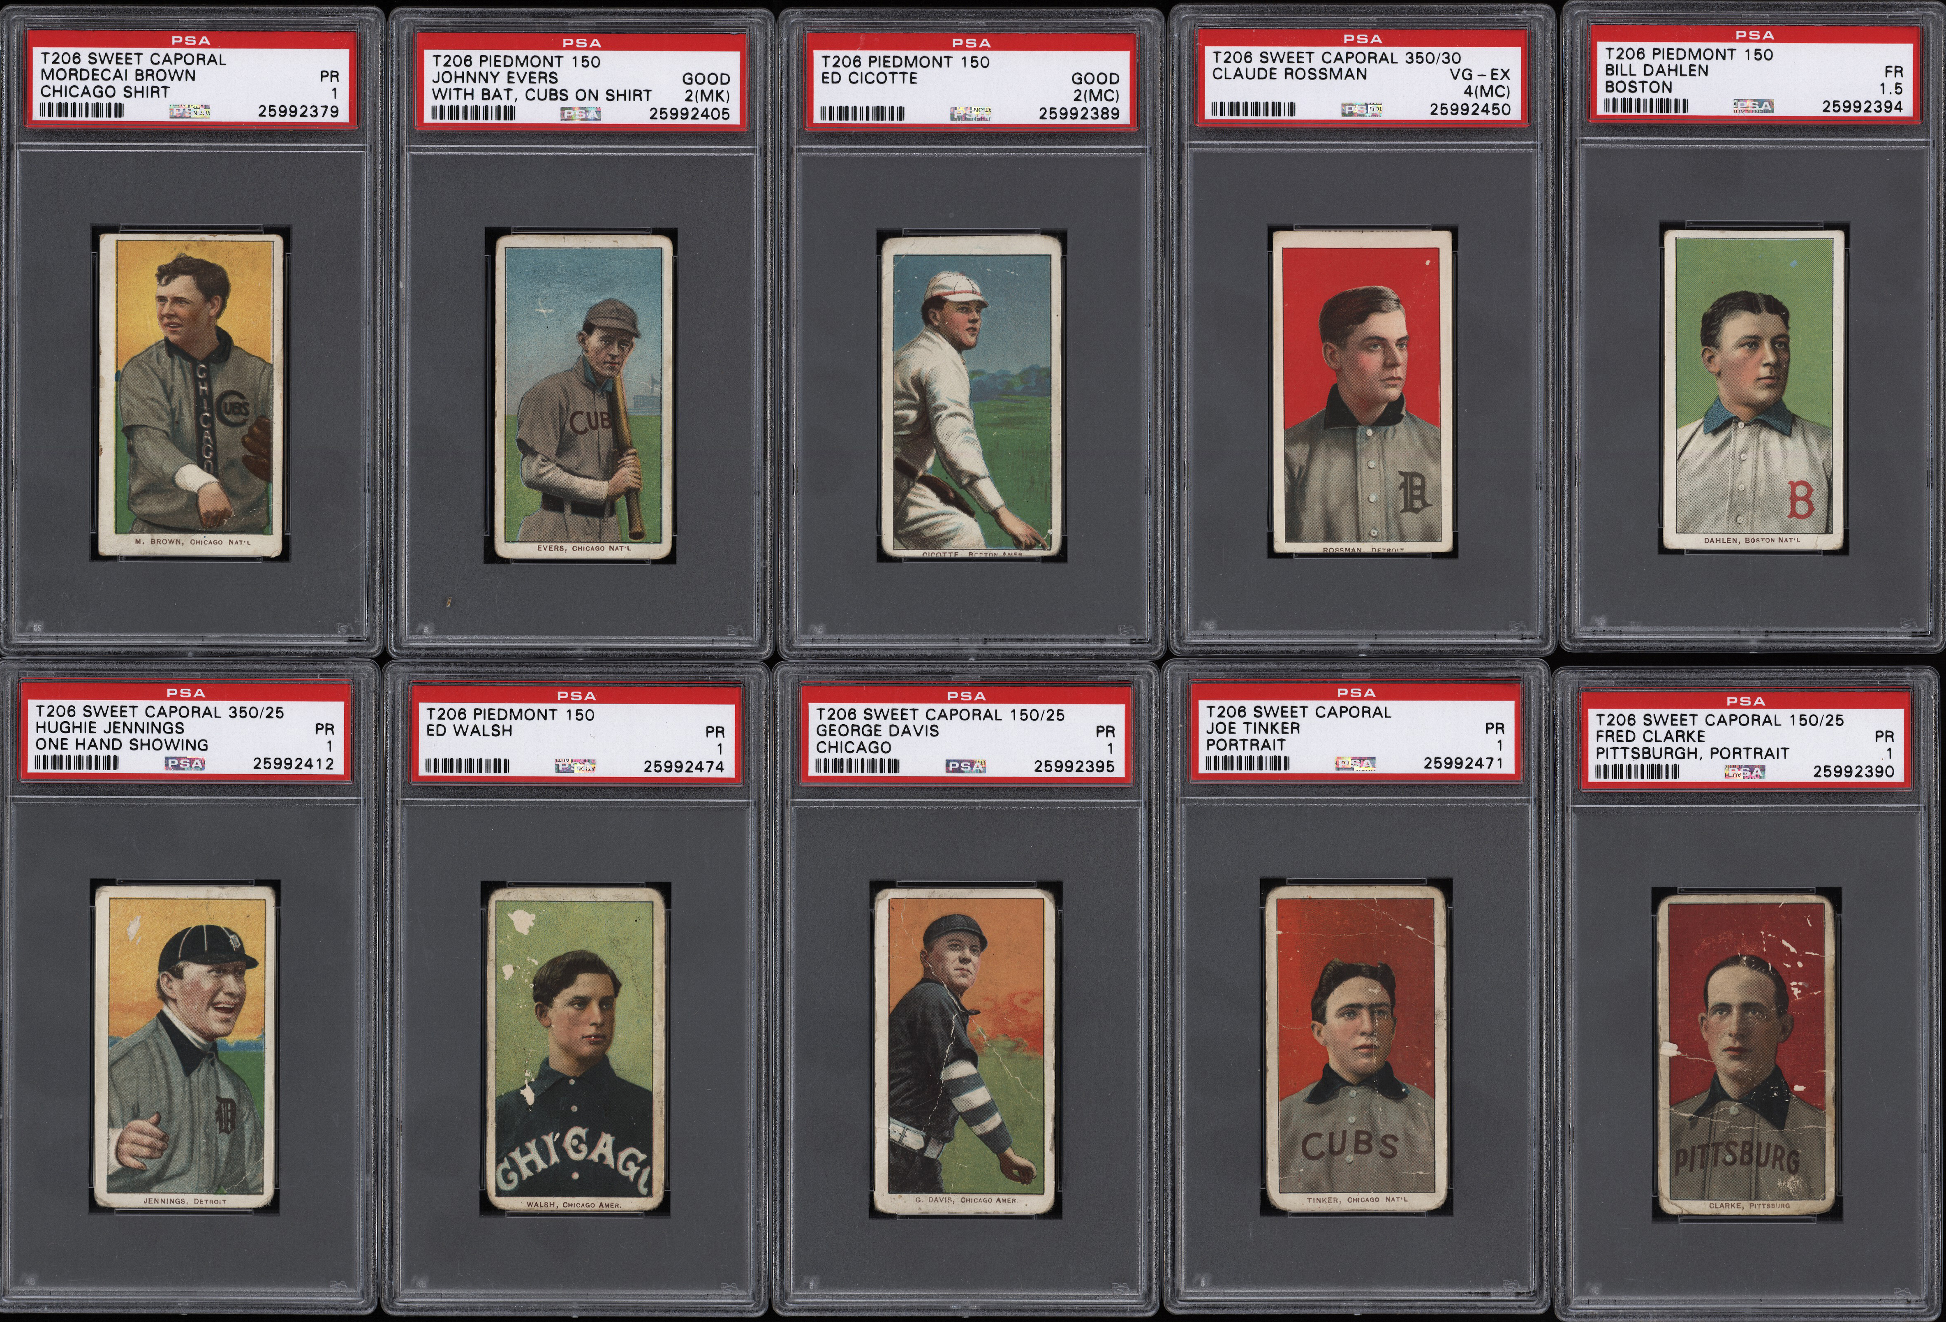Click the Ed Cicotte Boston card image

(972, 398)
